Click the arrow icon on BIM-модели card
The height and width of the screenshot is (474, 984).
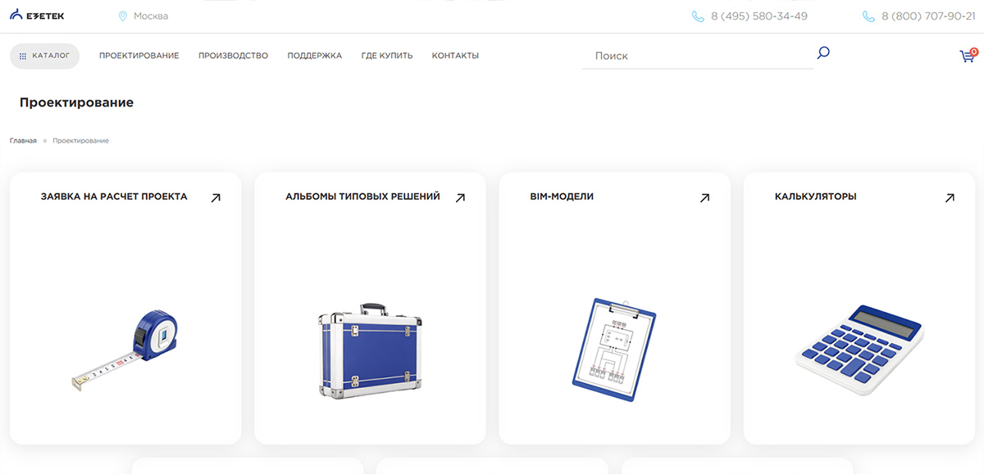[704, 197]
